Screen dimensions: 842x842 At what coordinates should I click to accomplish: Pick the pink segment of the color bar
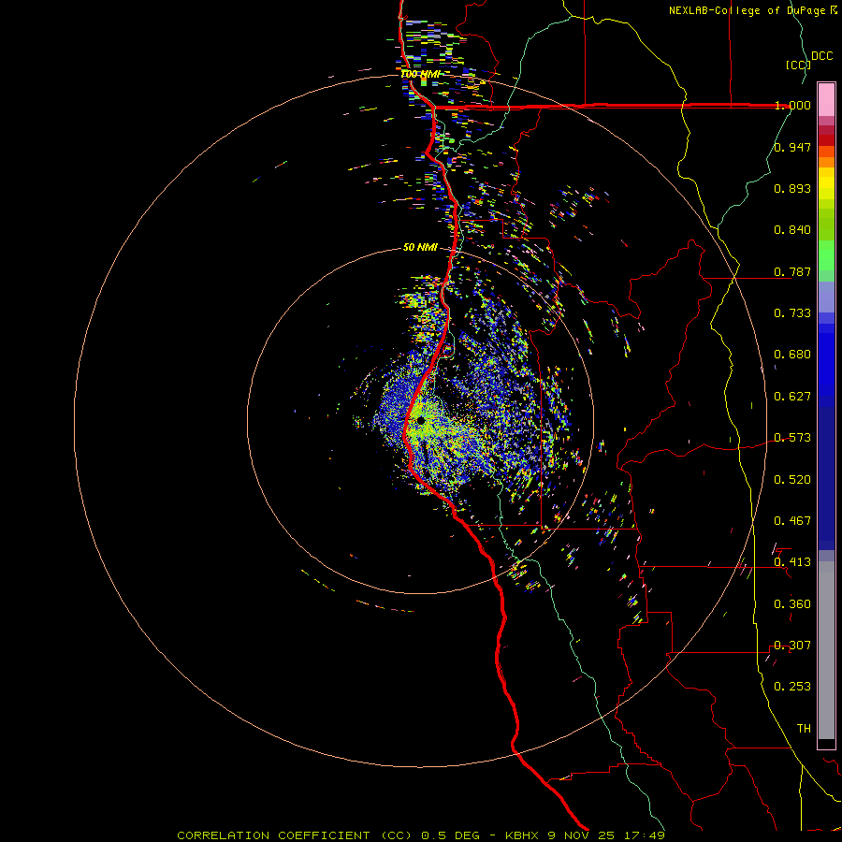826,99
